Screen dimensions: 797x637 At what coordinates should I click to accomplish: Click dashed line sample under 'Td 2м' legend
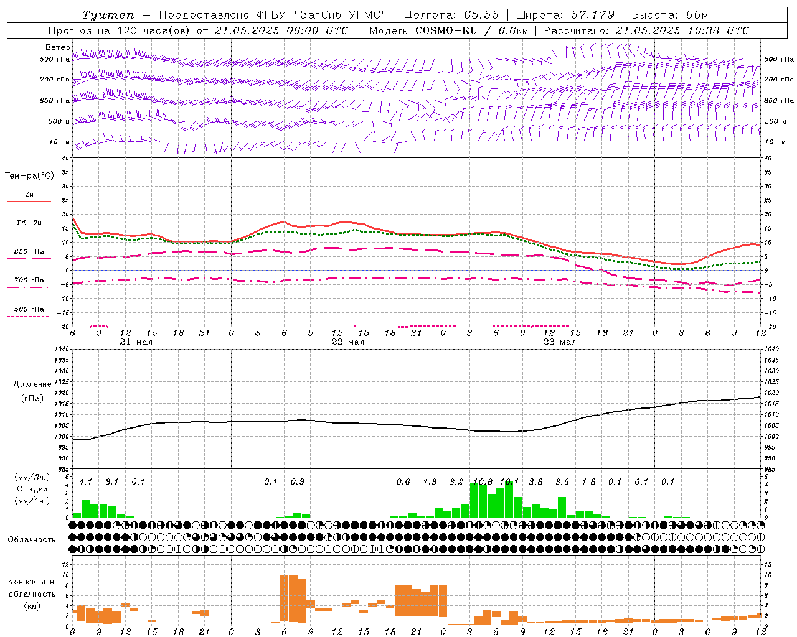[29, 230]
